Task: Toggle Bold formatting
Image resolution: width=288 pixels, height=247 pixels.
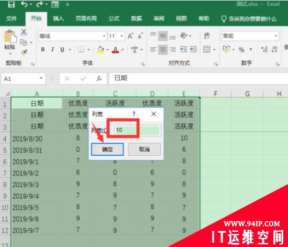Action: tap(43, 49)
